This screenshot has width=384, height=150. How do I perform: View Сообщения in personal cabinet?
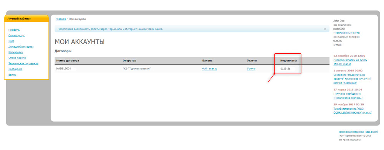15,69
